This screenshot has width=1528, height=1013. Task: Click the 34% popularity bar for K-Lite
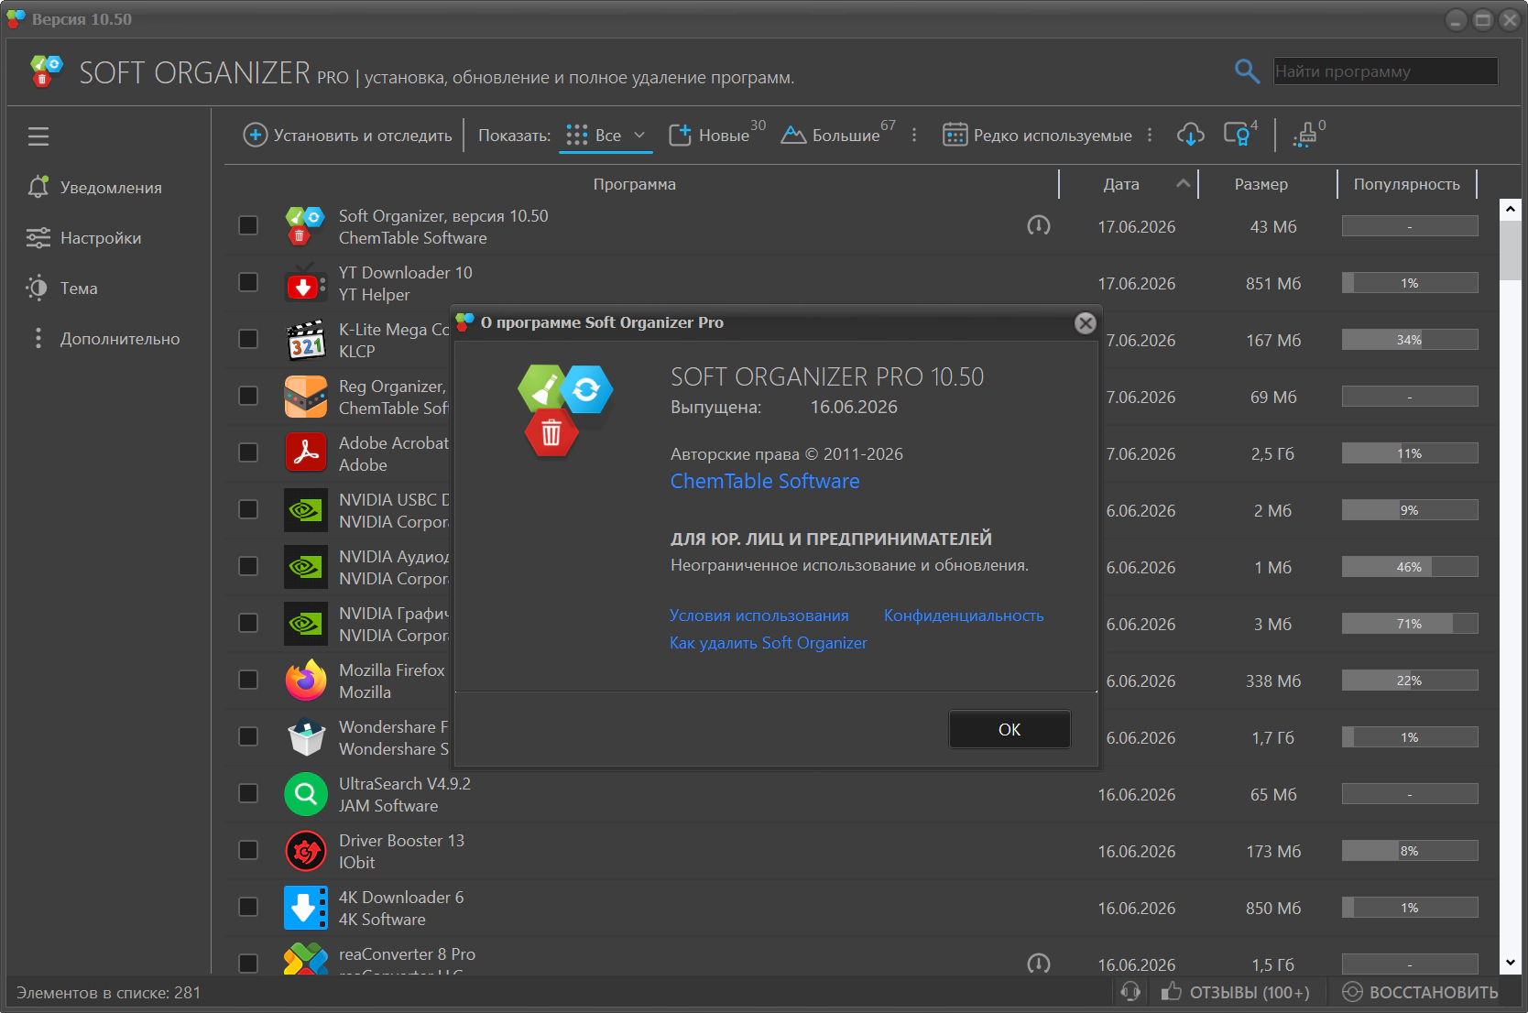coord(1410,340)
